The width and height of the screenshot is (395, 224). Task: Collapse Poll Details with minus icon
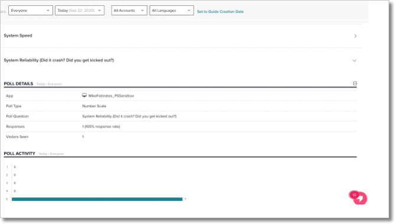(355, 83)
